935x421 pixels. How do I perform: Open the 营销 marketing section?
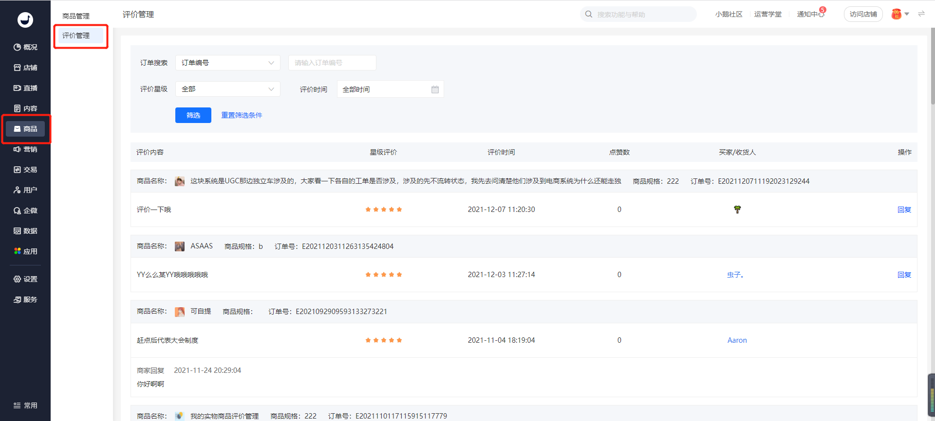(x=25, y=149)
